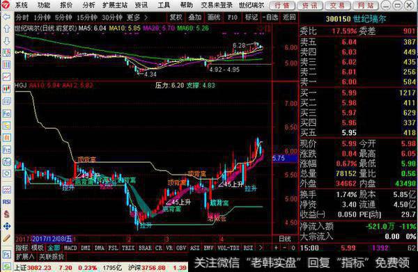The image size is (418, 272).
Task: Select the 模板 tab at bottom
Action: pyautogui.click(x=38, y=248)
